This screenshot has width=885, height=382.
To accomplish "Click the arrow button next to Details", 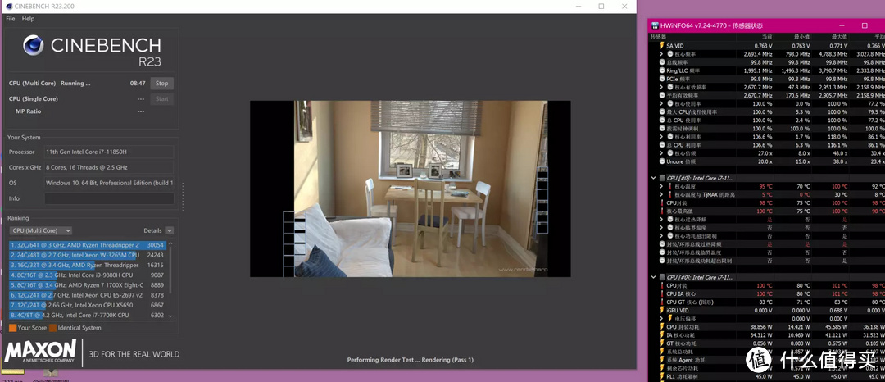I will coord(170,231).
